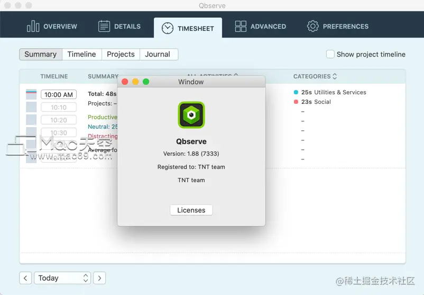Click the Advanced grid icon
The image size is (424, 295).
[x=241, y=26]
